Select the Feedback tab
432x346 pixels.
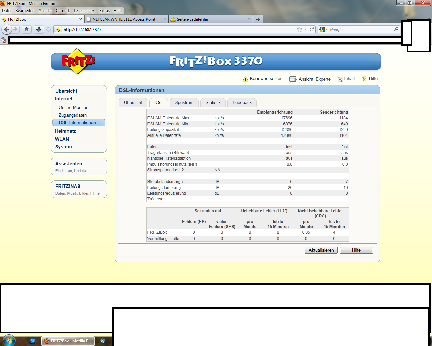click(x=242, y=102)
